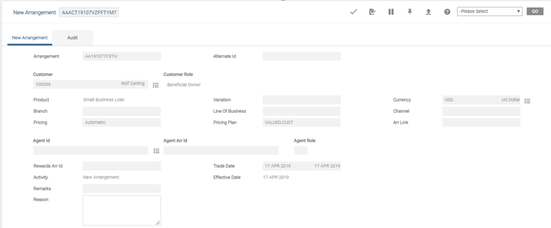Switch to the Audit tab
Image resolution: width=551 pixels, height=228 pixels.
click(x=72, y=38)
